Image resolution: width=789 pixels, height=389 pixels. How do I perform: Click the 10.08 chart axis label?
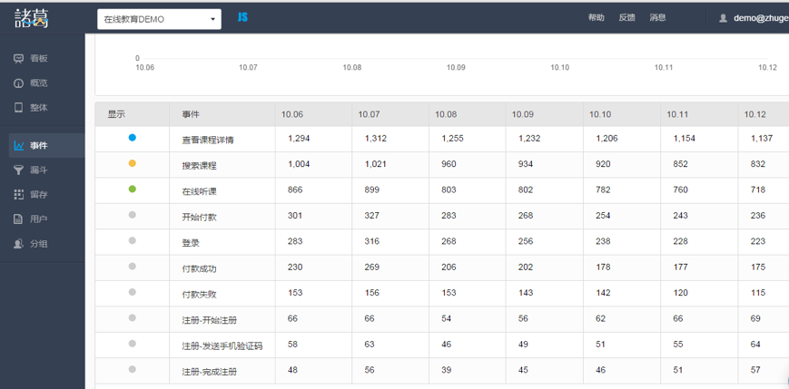click(x=351, y=67)
